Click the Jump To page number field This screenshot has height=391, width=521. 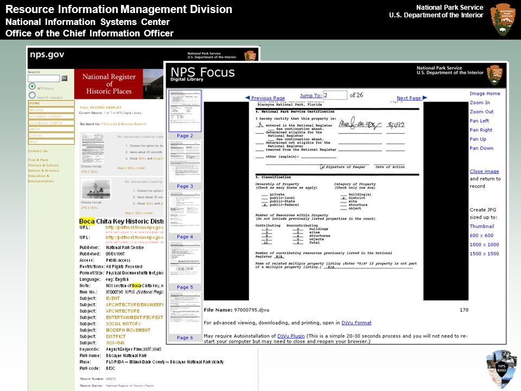point(335,95)
